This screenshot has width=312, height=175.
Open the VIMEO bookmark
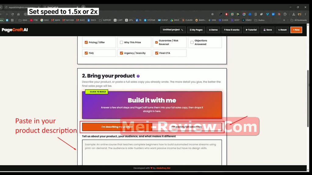tap(247, 20)
